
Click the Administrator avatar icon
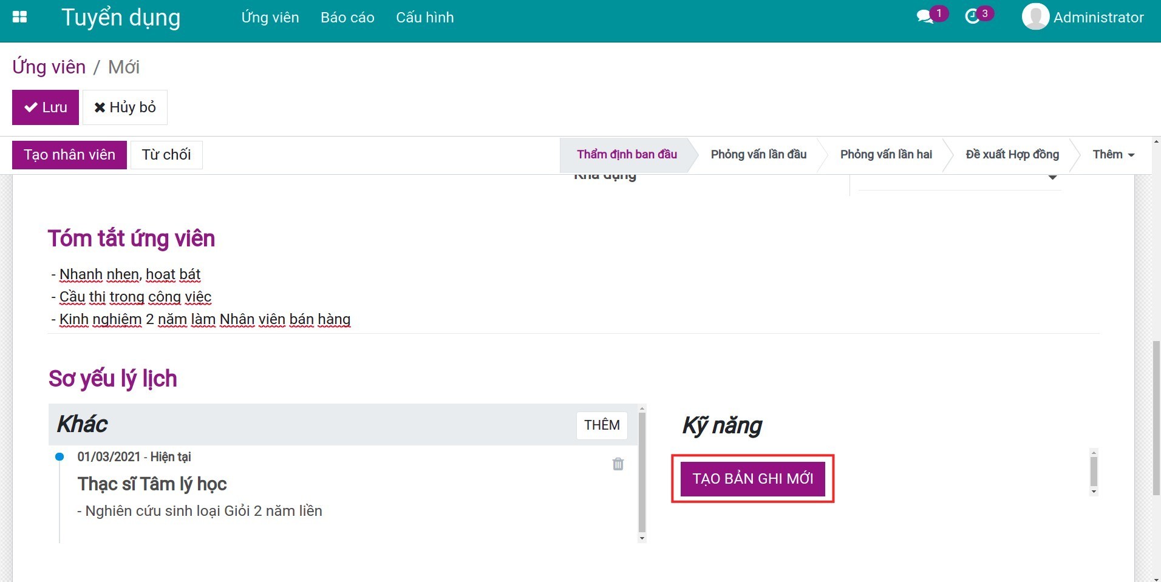1035,17
